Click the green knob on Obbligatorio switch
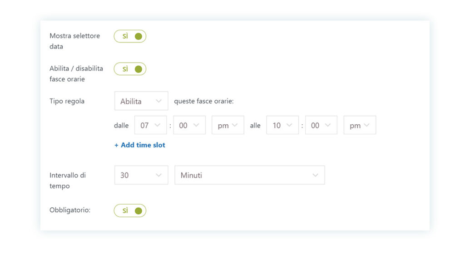The width and height of the screenshot is (465, 254). click(x=138, y=211)
